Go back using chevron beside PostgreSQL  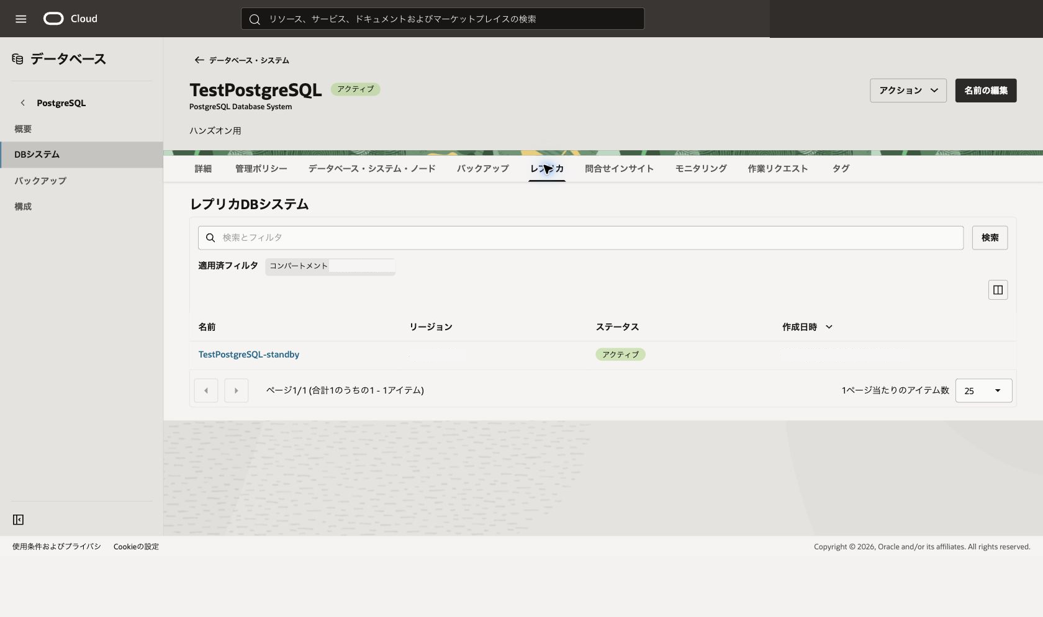coord(23,103)
